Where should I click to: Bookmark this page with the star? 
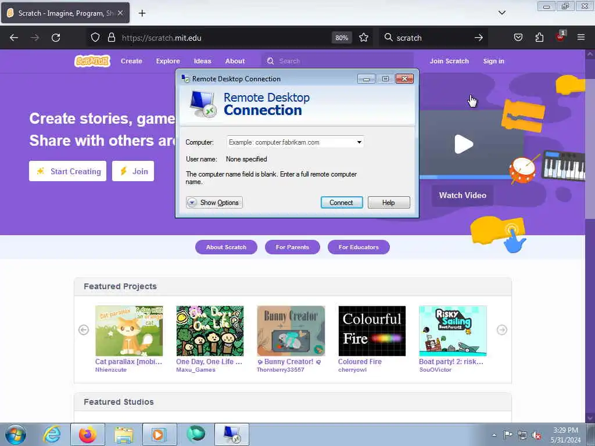click(364, 38)
